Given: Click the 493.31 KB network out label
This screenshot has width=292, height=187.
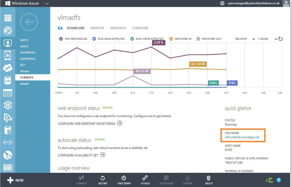Looking at the screenshot, I should pyautogui.click(x=142, y=71).
